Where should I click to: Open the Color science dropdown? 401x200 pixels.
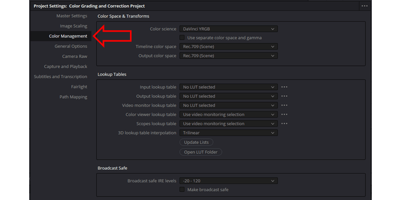(x=229, y=29)
